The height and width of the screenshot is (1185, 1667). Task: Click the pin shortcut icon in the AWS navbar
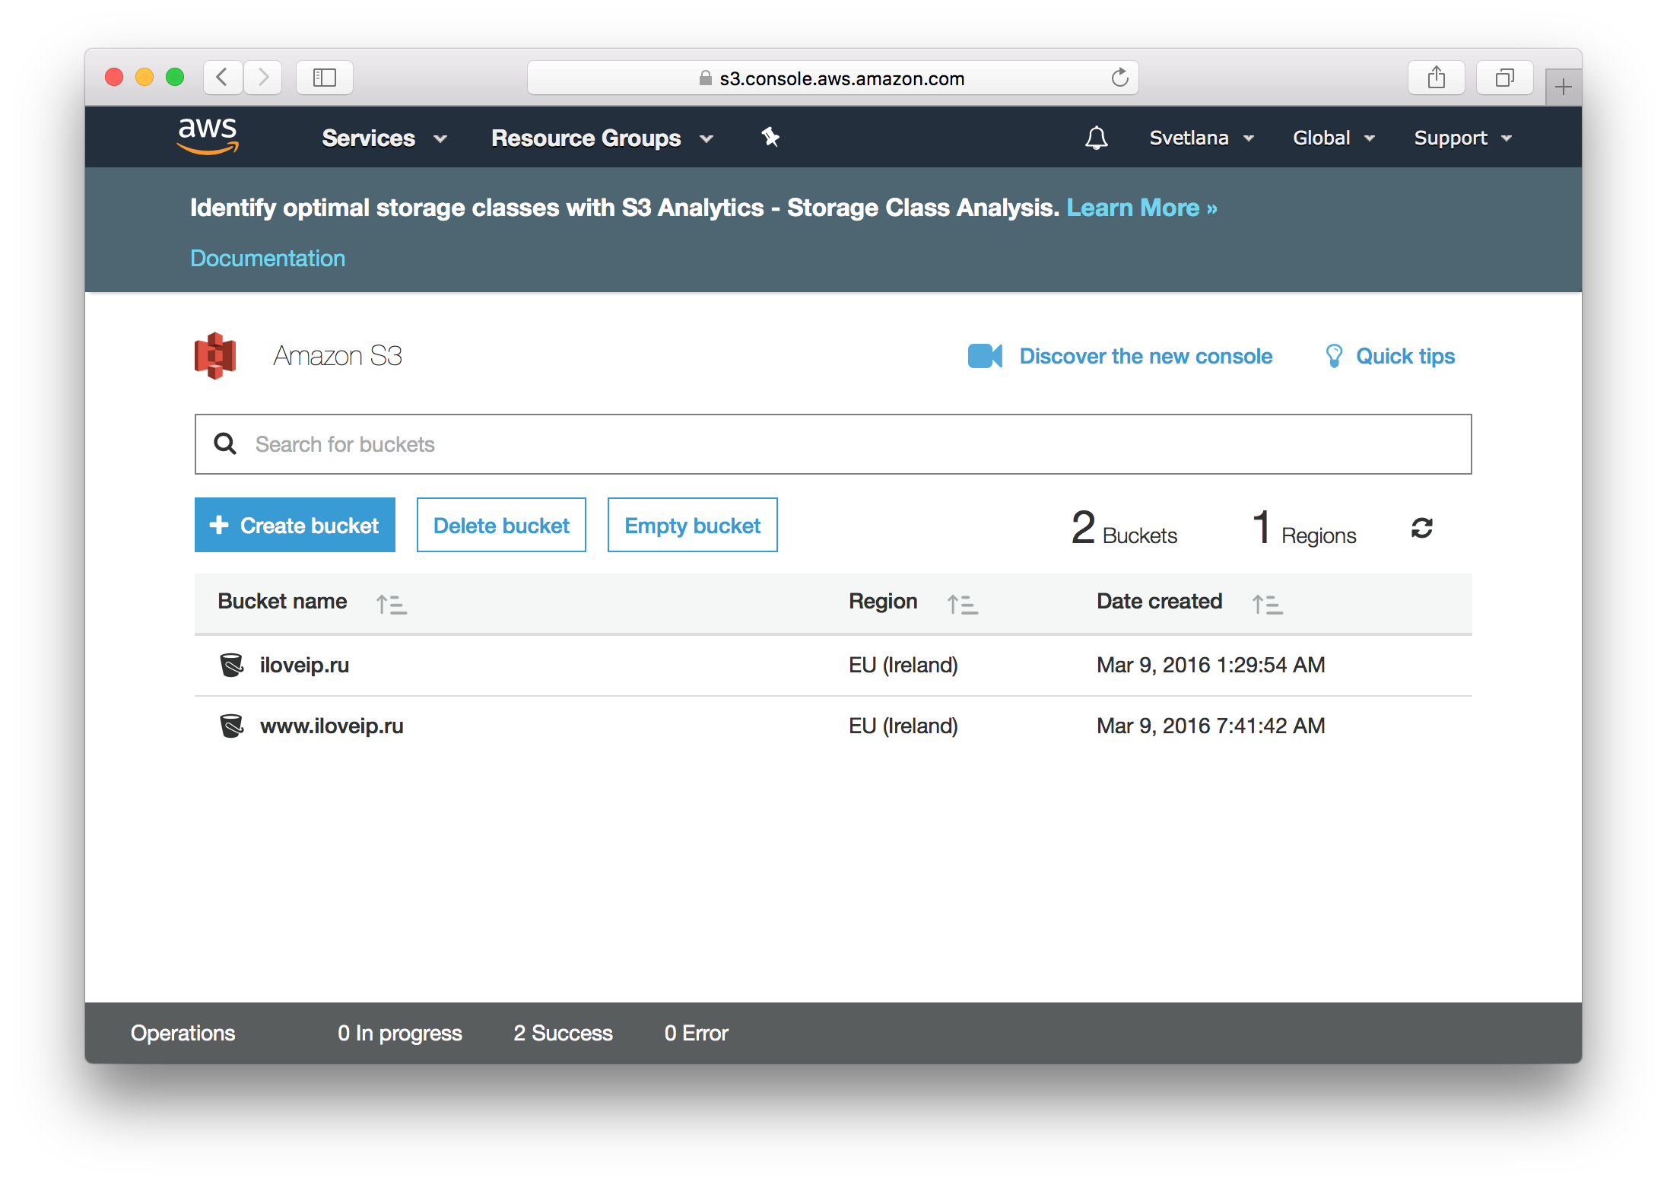(770, 137)
